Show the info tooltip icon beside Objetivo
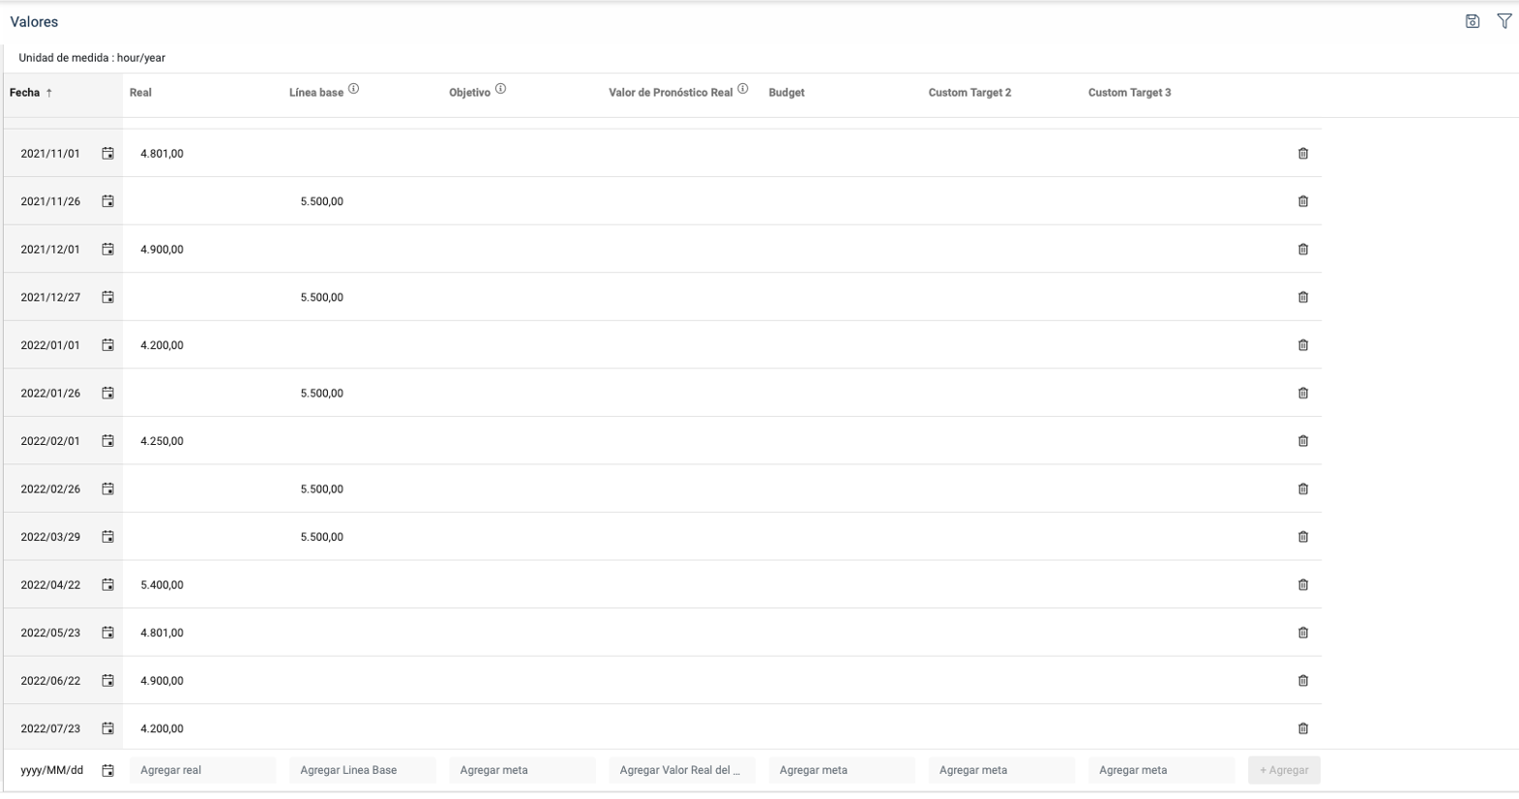 pyautogui.click(x=500, y=89)
